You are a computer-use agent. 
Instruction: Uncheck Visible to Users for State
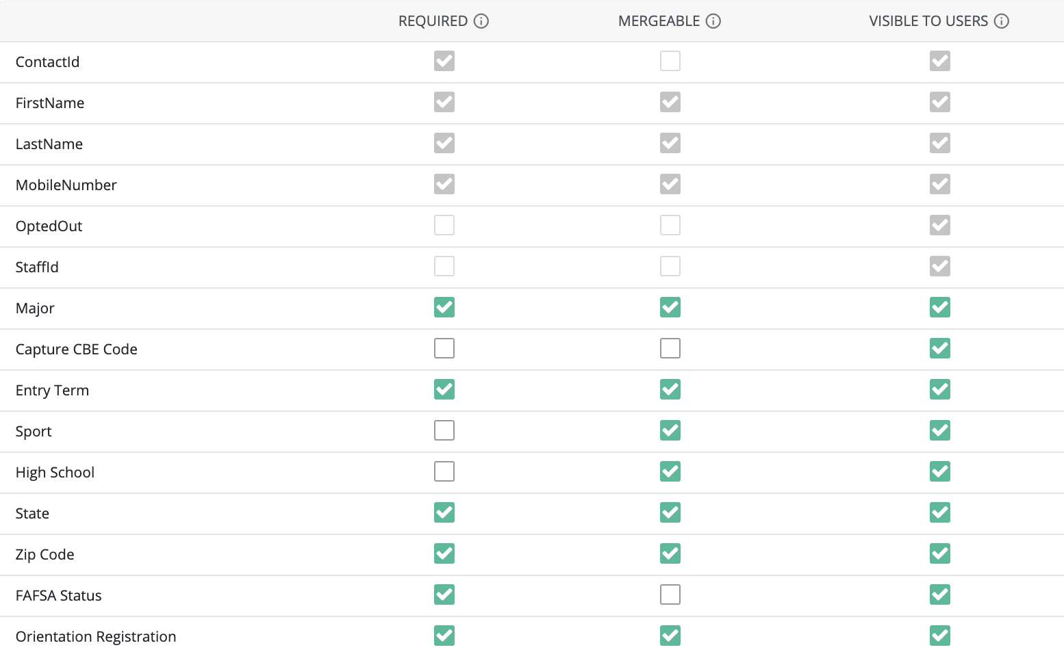(x=940, y=512)
